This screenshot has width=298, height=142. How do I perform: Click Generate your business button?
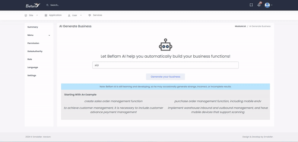[165, 77]
